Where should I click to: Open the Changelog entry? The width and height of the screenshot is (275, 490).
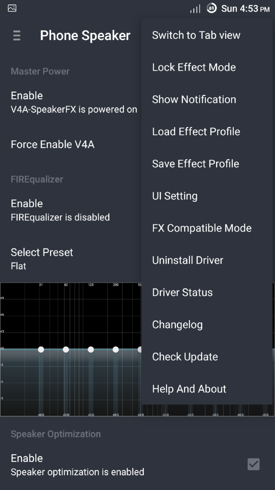click(x=177, y=324)
